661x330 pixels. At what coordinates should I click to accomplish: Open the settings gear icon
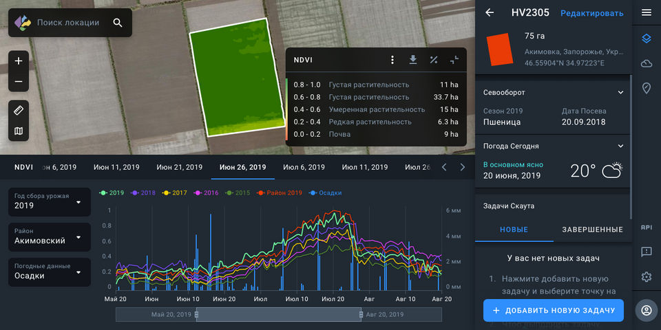[647, 276]
